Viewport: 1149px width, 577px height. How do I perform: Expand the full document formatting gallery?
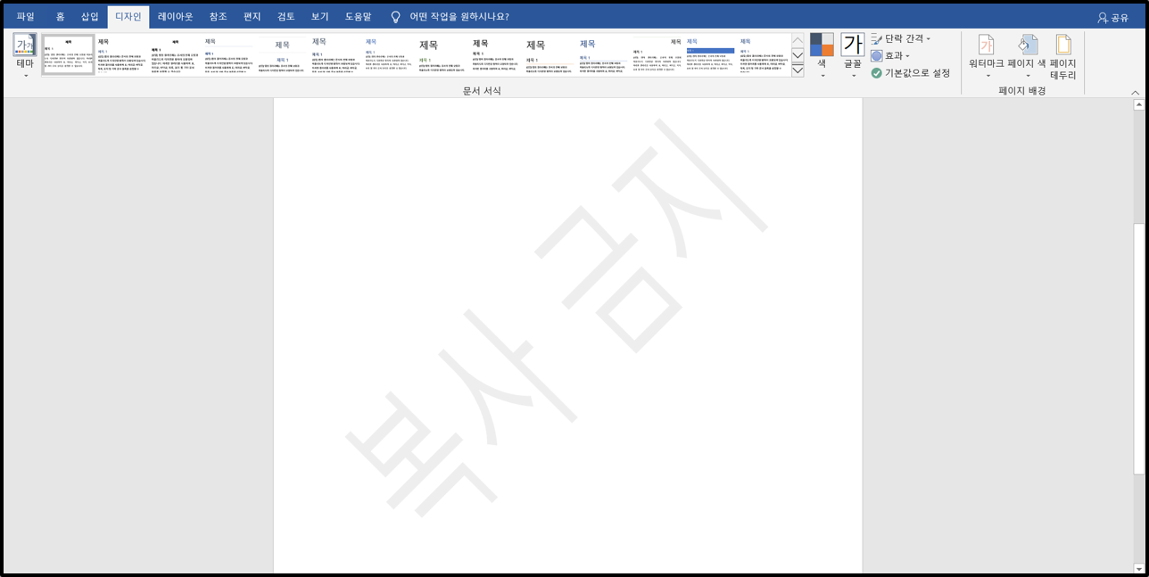798,70
